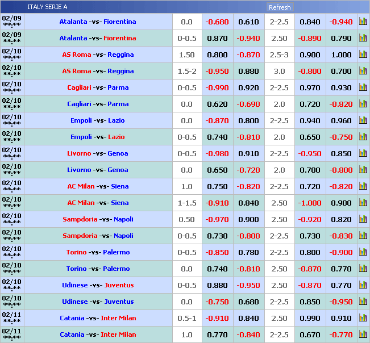
Task: Open chart icon for Sampdoria-Napoli 0.50 handicap row
Action: (363, 220)
